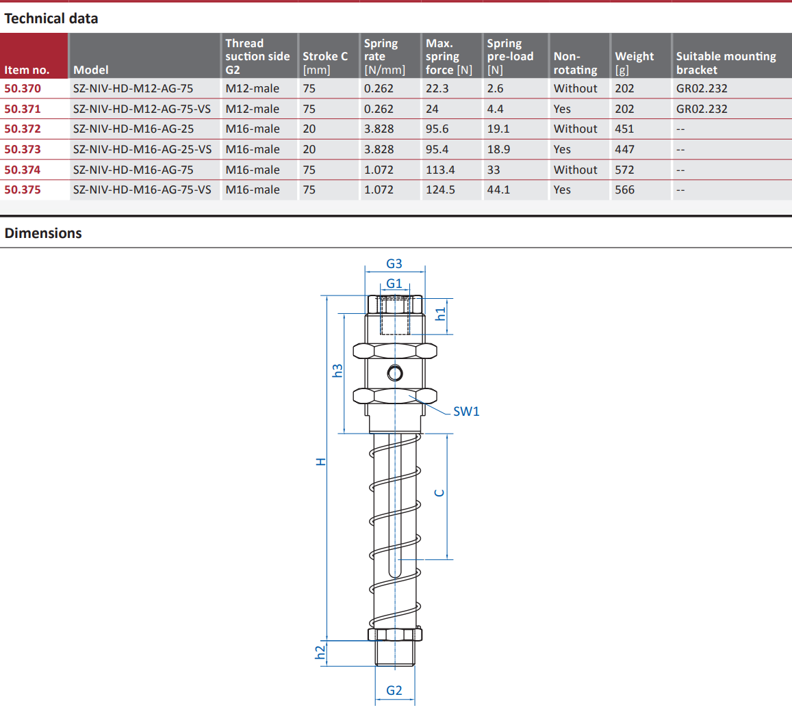Image resolution: width=792 pixels, height=714 pixels.
Task: Select 'M16-male' in row 50.374
Action: [253, 170]
